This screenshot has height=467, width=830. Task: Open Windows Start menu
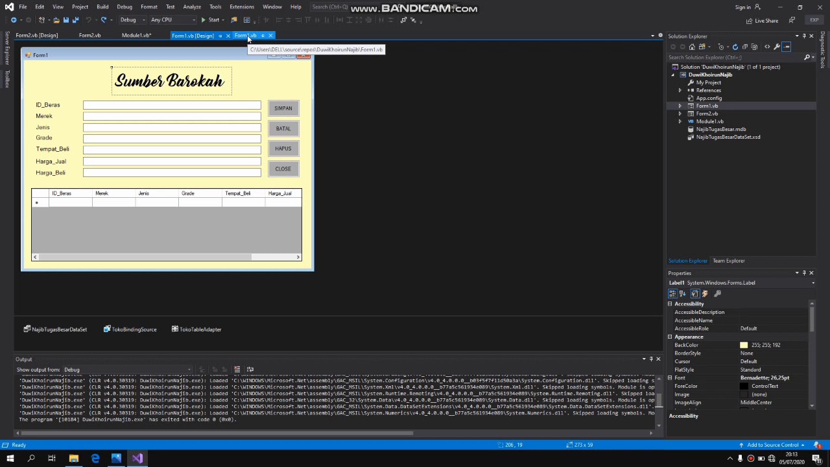pos(10,459)
